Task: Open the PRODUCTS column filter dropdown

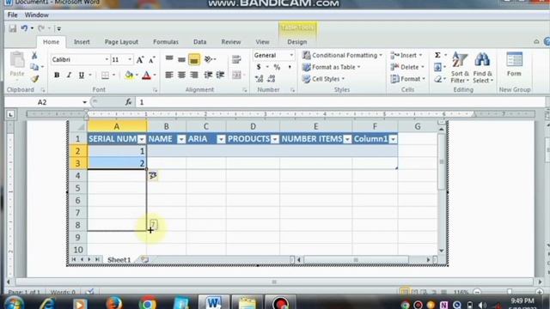Action: (275, 139)
